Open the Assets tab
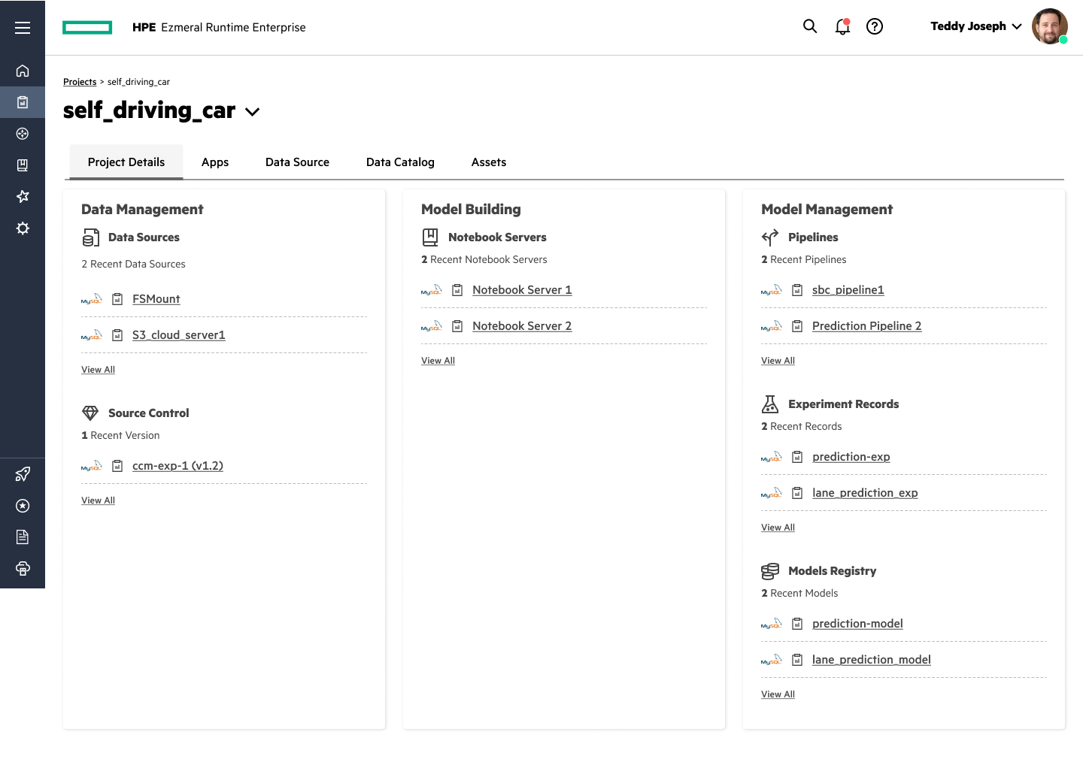This screenshot has width=1083, height=765. tap(489, 162)
